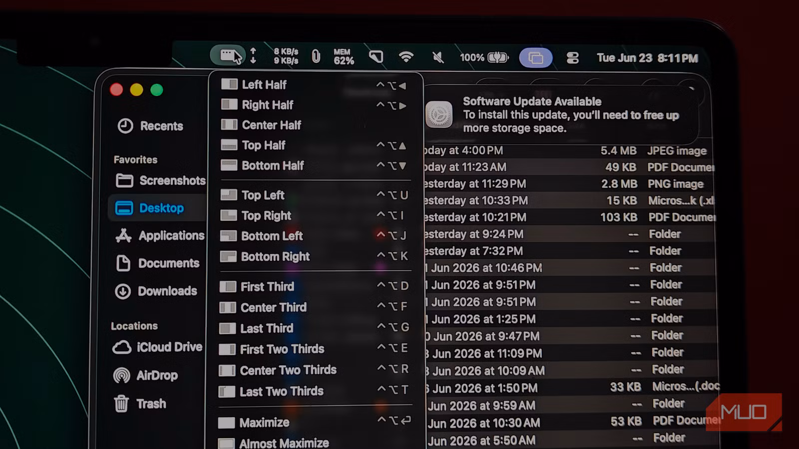This screenshot has height=449, width=799.
Task: Select folder row dated Jun 2026 10:46 PM
Action: [x=570, y=268]
